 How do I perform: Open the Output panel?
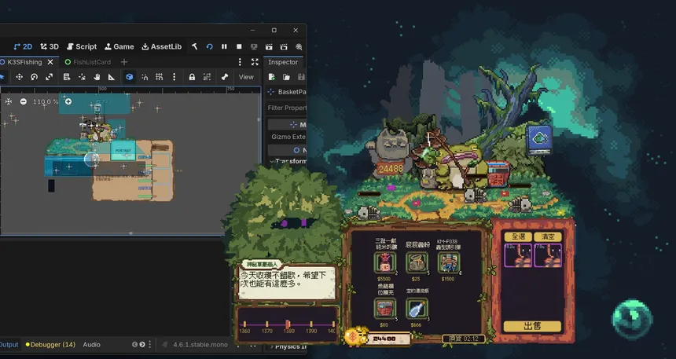[x=9, y=345]
